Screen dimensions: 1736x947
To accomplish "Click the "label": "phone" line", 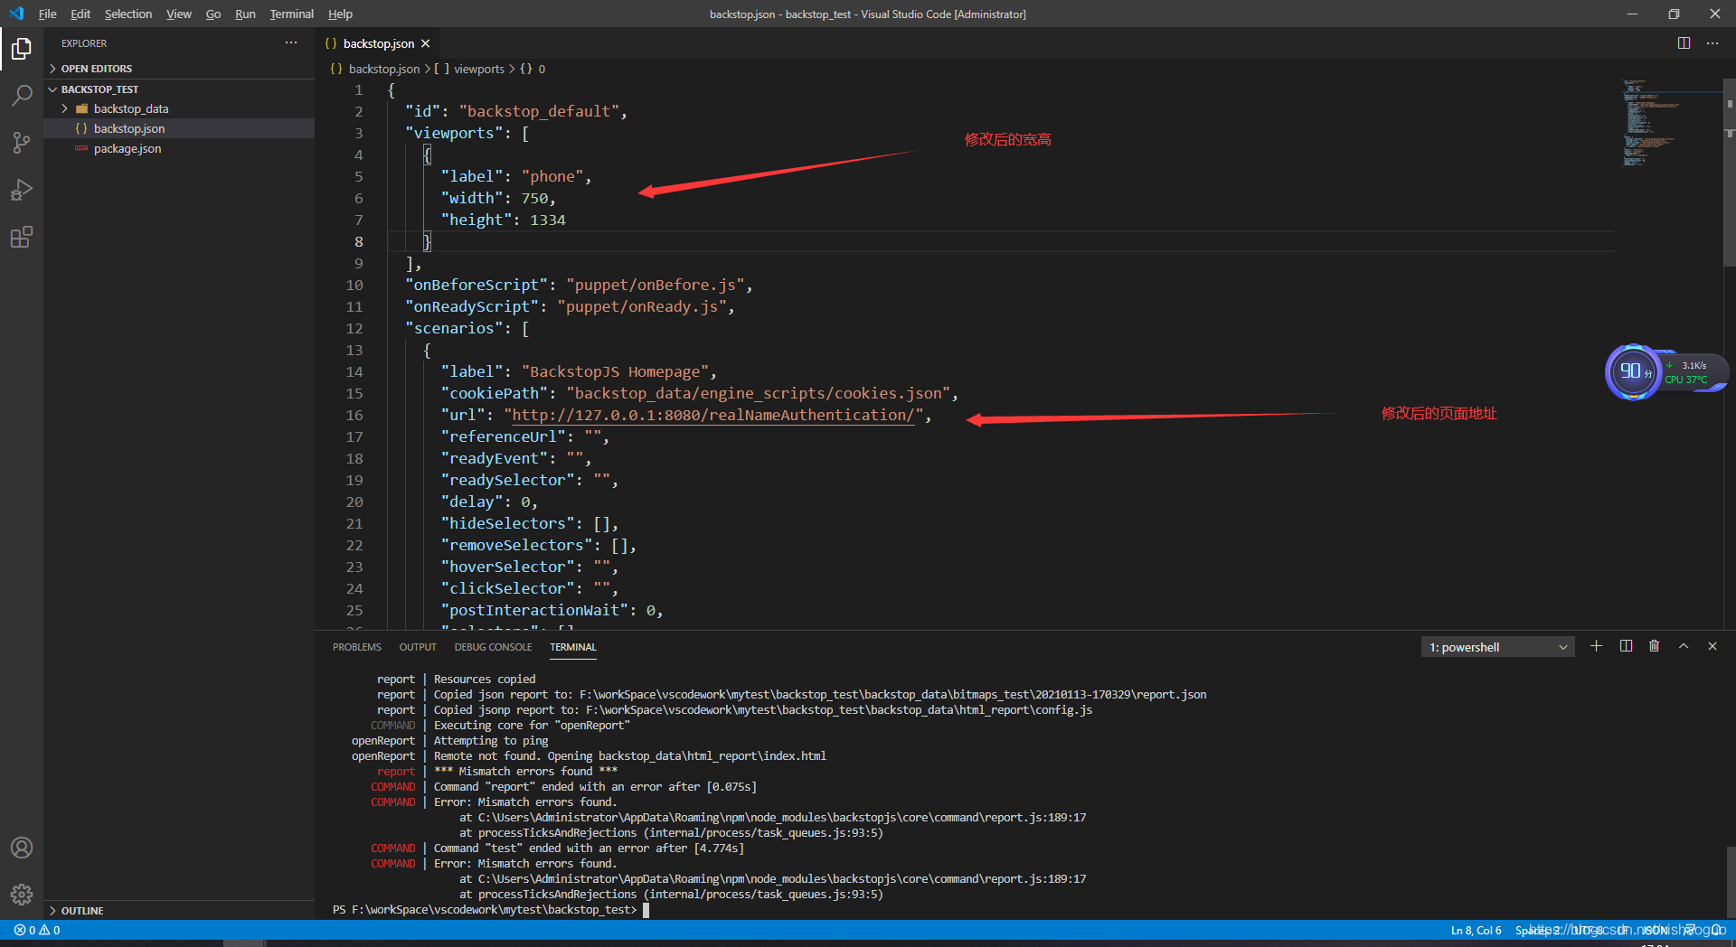I will tap(515, 176).
